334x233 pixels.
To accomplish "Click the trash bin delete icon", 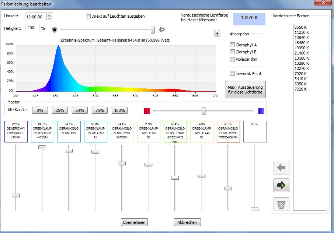I will point(281,204).
